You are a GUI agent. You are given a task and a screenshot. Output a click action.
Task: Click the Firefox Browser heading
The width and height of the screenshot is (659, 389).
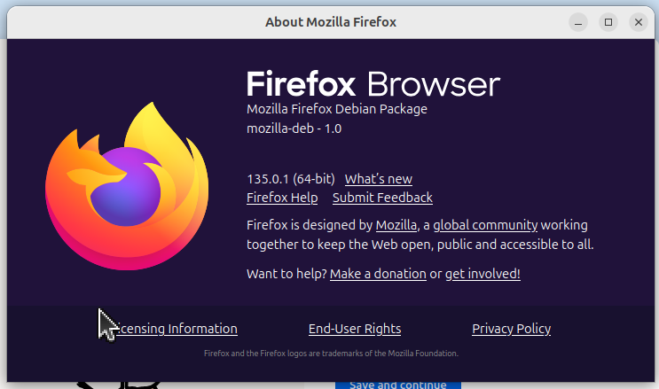click(373, 84)
